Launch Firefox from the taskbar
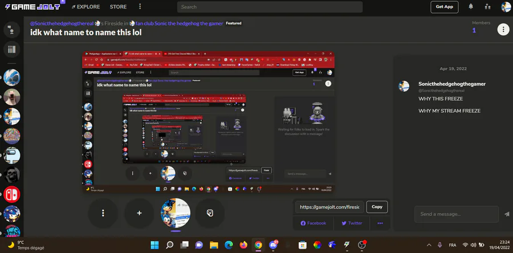The width and height of the screenshot is (513, 253). tap(243, 245)
